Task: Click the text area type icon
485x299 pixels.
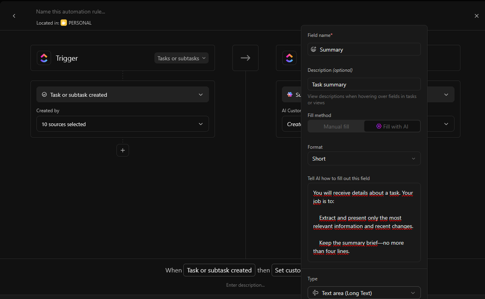Action: [316, 293]
